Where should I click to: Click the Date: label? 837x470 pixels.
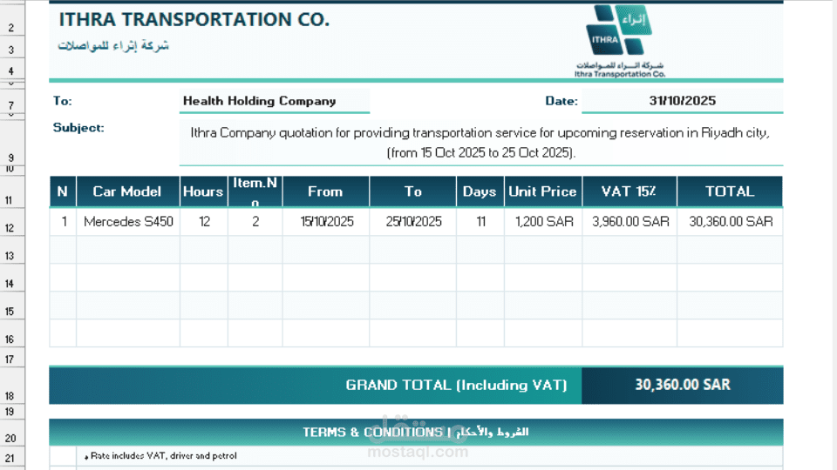[x=561, y=101]
